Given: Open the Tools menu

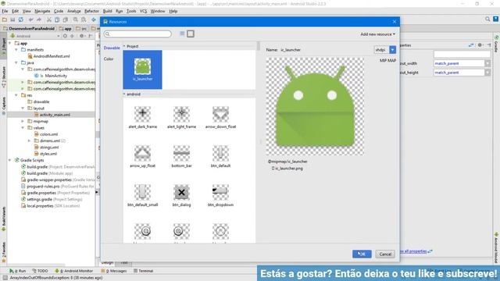Looking at the screenshot, I should [131, 11].
